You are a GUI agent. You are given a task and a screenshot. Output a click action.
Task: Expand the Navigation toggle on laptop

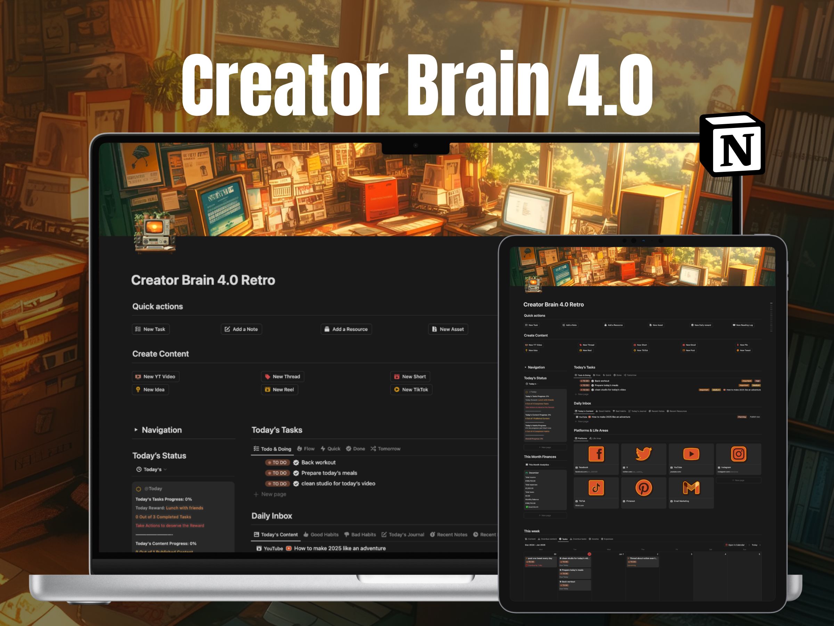136,430
